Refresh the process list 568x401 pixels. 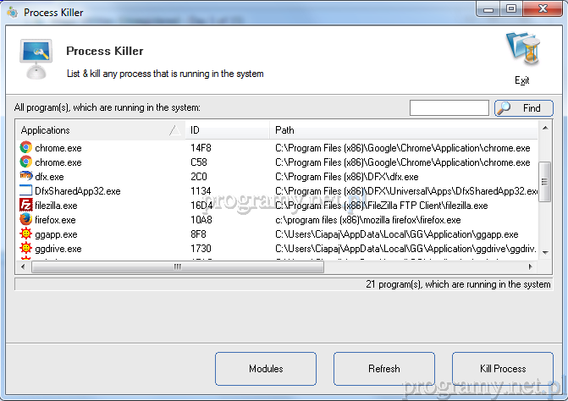383,369
